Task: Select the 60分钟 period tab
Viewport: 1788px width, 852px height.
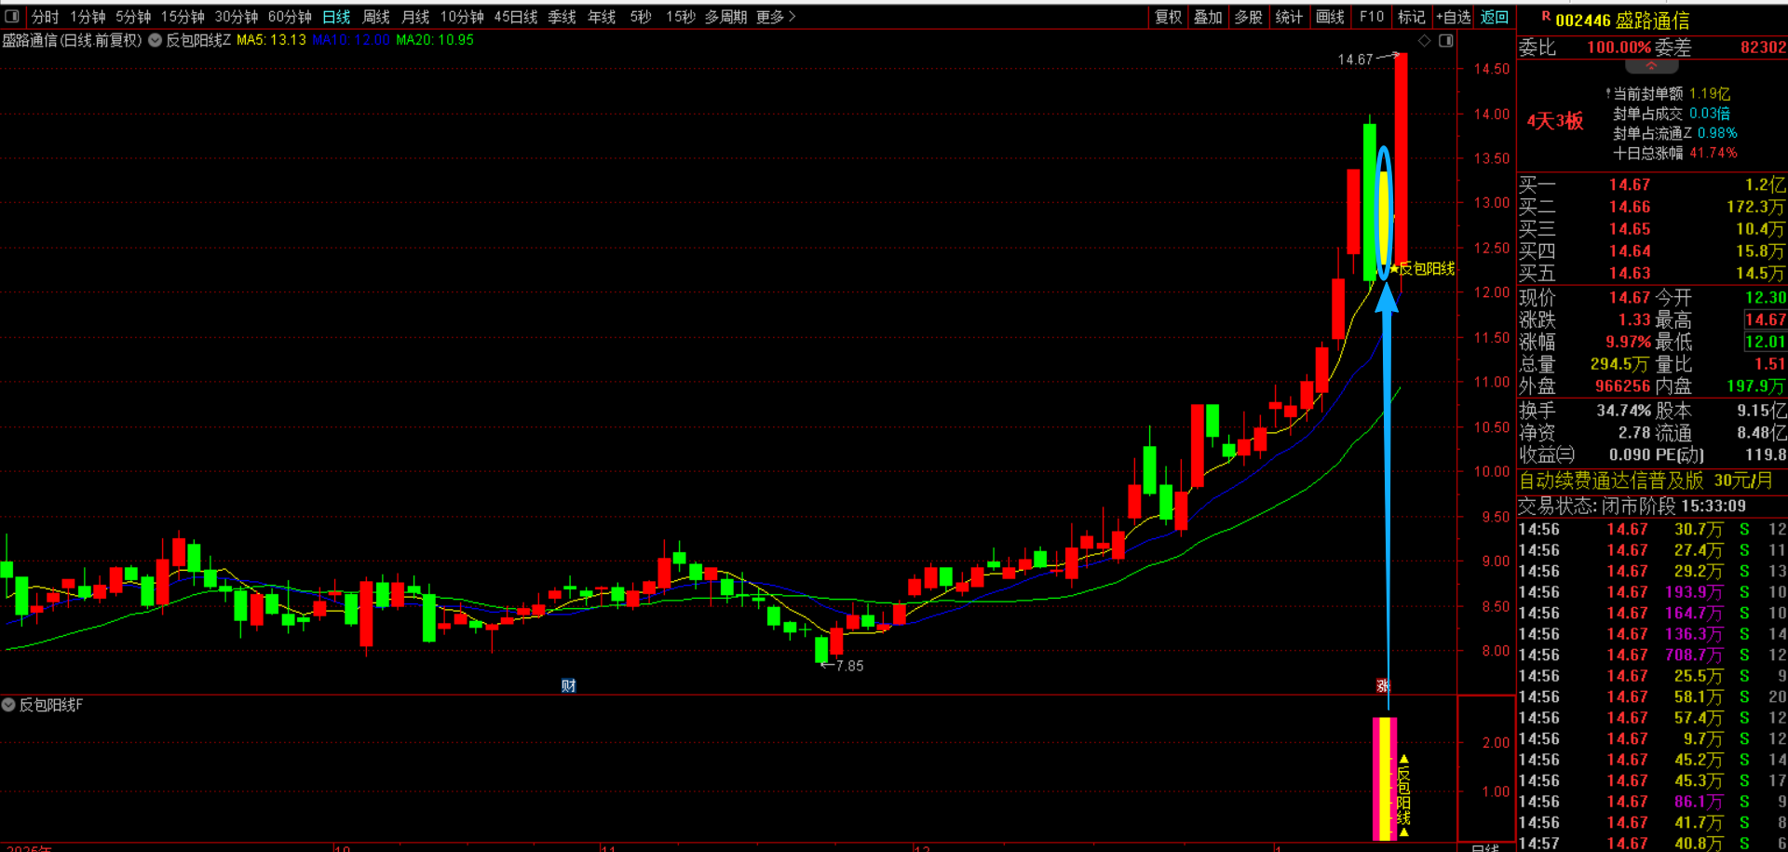Action: [290, 17]
